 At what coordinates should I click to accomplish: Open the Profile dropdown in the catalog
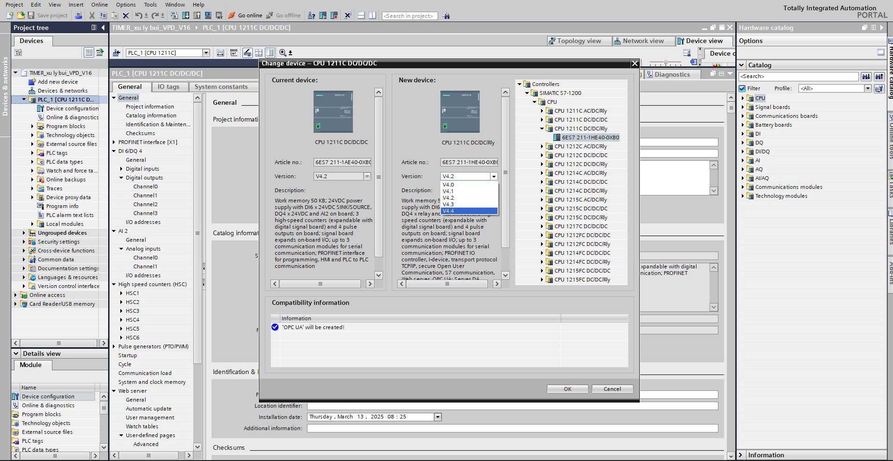click(x=867, y=88)
